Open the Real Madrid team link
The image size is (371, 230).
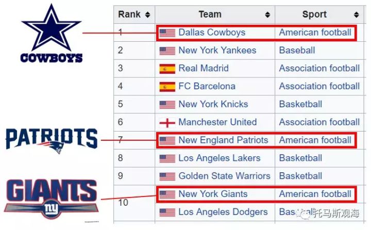203,68
